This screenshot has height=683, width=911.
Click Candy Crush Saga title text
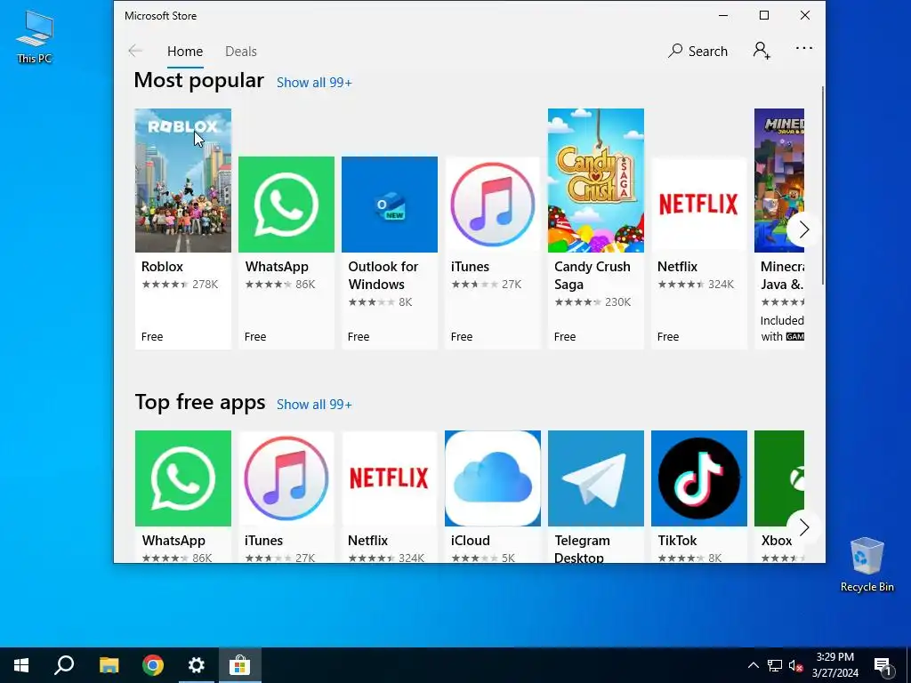pyautogui.click(x=592, y=276)
